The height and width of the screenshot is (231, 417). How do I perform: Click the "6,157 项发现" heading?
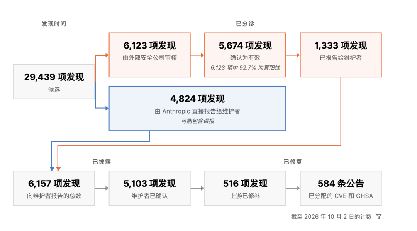pyautogui.click(x=54, y=184)
